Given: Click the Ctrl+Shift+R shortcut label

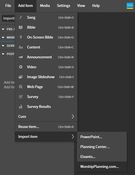Looking at the screenshot, I should (66, 127).
